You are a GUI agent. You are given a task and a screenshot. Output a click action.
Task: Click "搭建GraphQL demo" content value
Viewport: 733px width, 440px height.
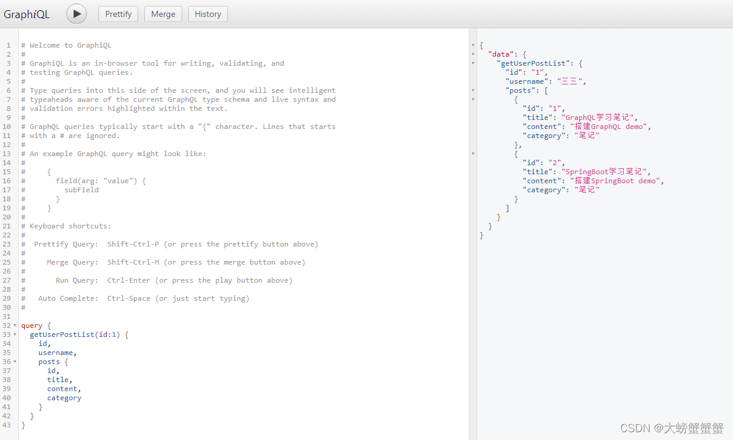[x=608, y=127]
